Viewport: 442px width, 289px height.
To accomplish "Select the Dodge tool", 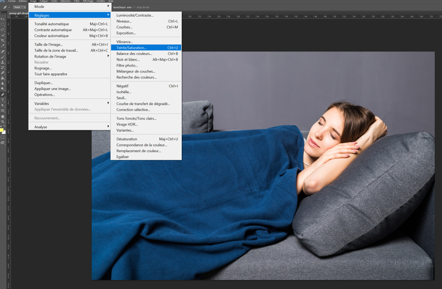I will [x=3, y=89].
